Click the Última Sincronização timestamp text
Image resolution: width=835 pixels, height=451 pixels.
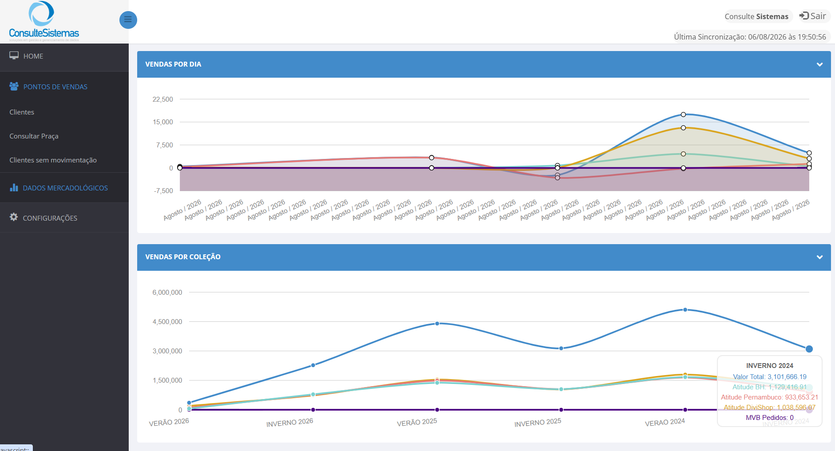pos(750,37)
